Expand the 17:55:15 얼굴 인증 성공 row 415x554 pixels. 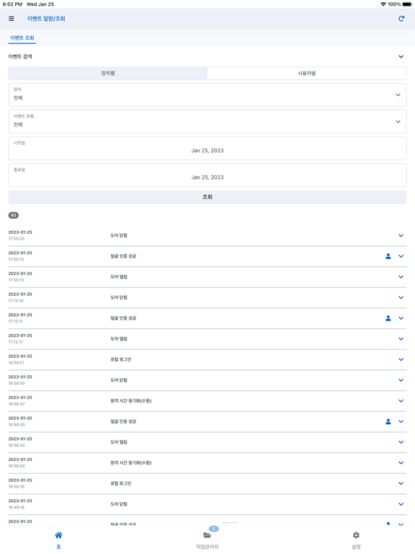[x=401, y=256]
